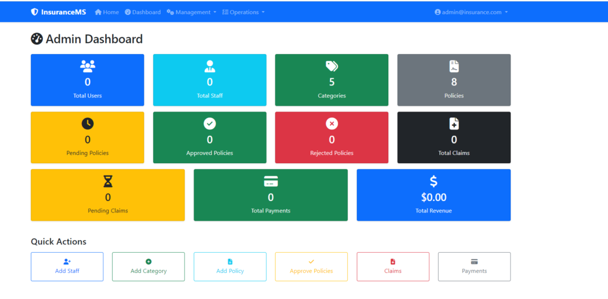
Task: Click the credit card icon on Total Payments card
Action: [271, 182]
